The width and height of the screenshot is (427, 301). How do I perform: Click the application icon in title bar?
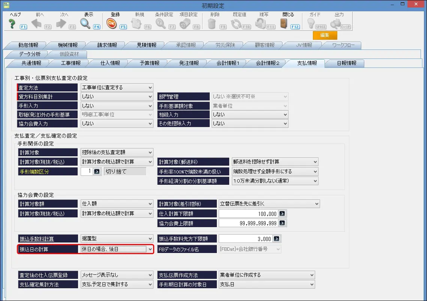[x=6, y=4]
